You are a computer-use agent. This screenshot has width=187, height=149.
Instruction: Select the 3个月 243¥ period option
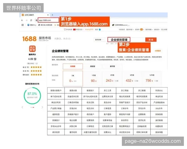(112, 79)
